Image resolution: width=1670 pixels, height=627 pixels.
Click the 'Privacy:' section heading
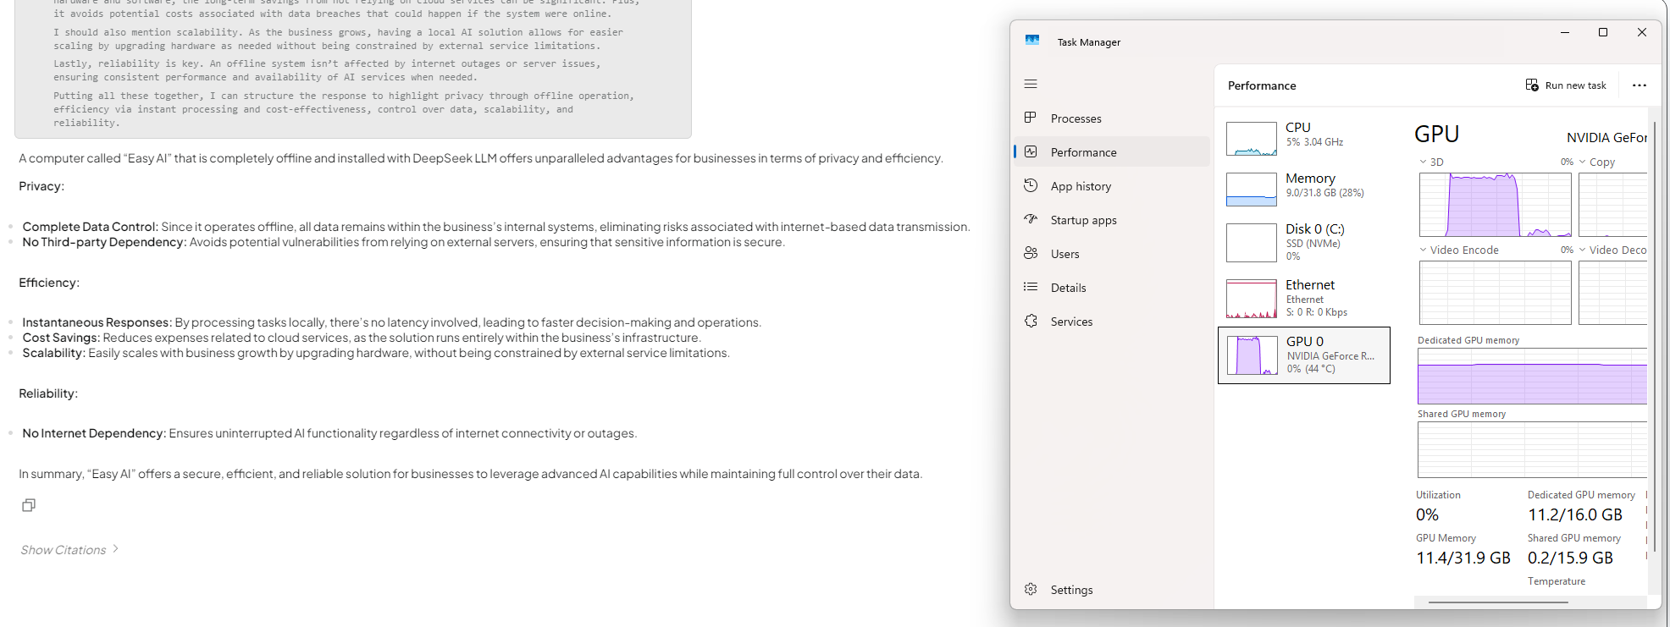(41, 186)
